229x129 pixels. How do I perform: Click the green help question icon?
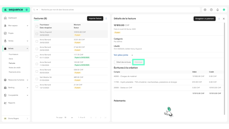pyautogui.click(x=224, y=10)
